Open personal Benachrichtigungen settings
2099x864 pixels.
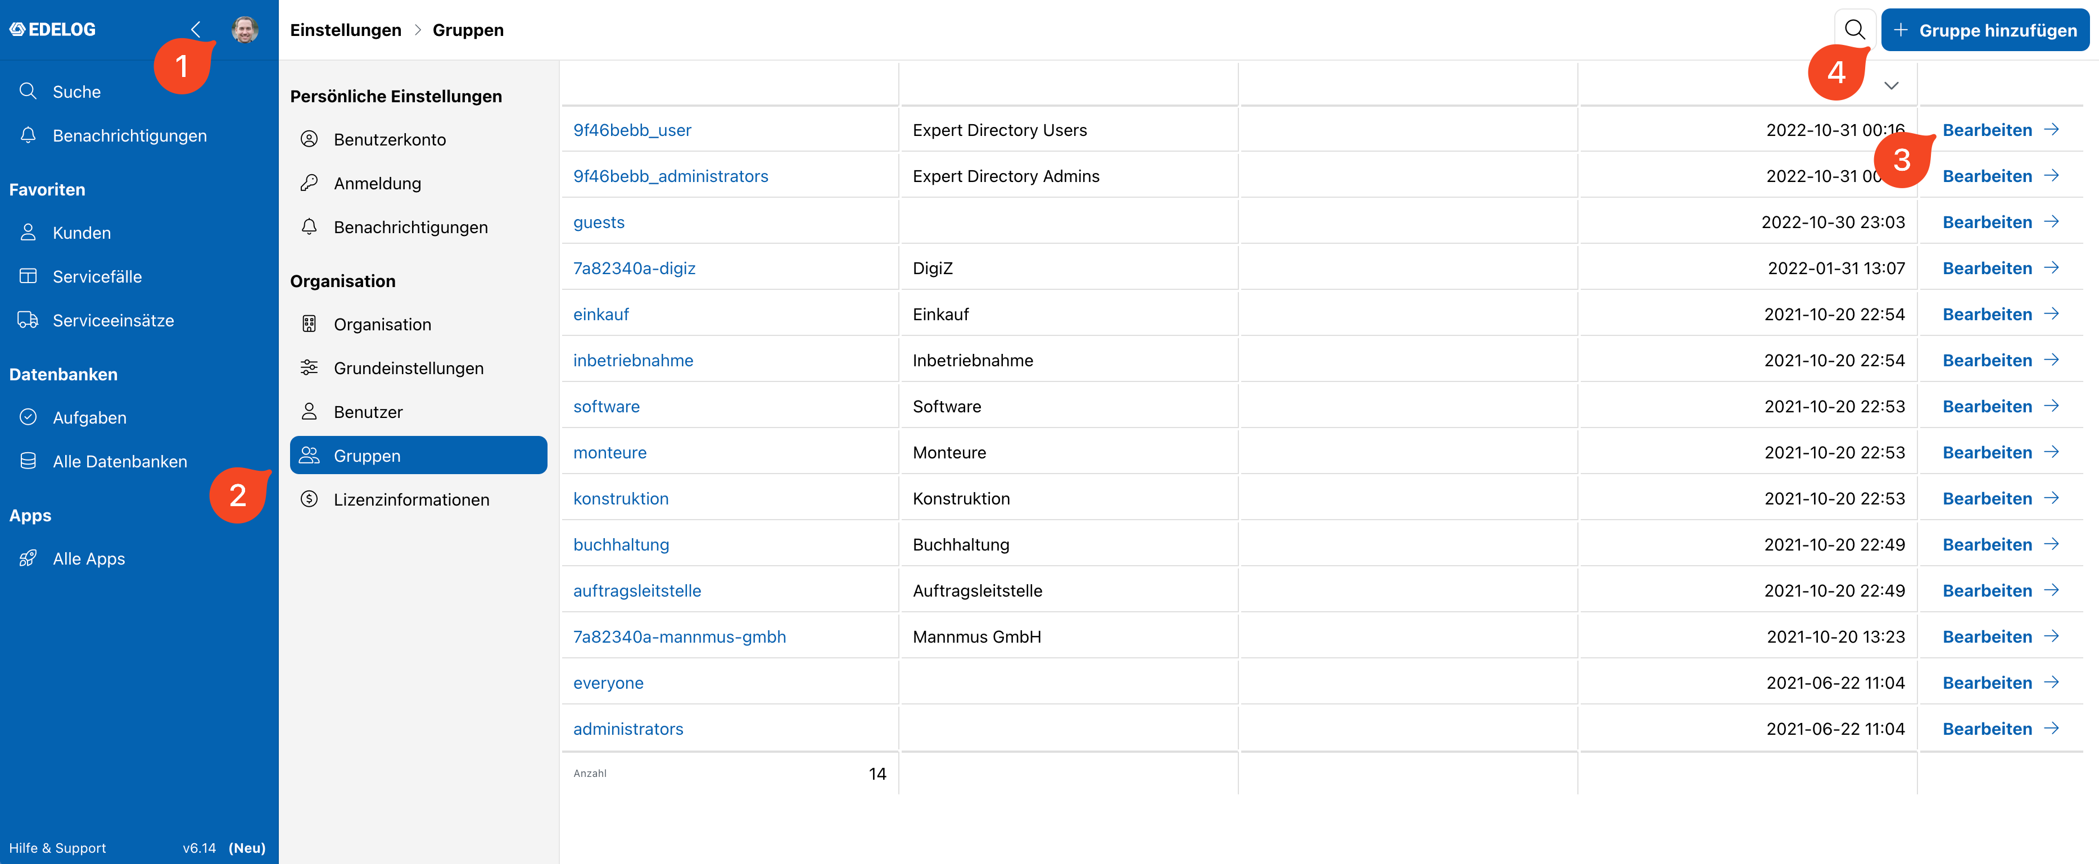coord(418,227)
